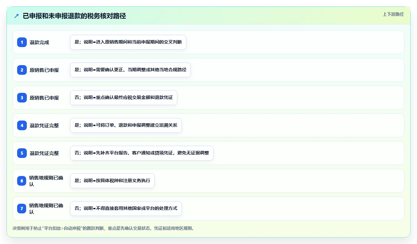Click the box 按具体税种和注册义务执行
This screenshot has height=244, width=417.
(112, 181)
